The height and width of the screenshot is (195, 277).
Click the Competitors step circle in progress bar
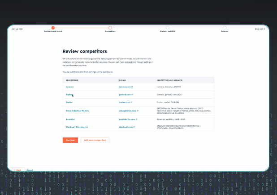click(x=110, y=28)
